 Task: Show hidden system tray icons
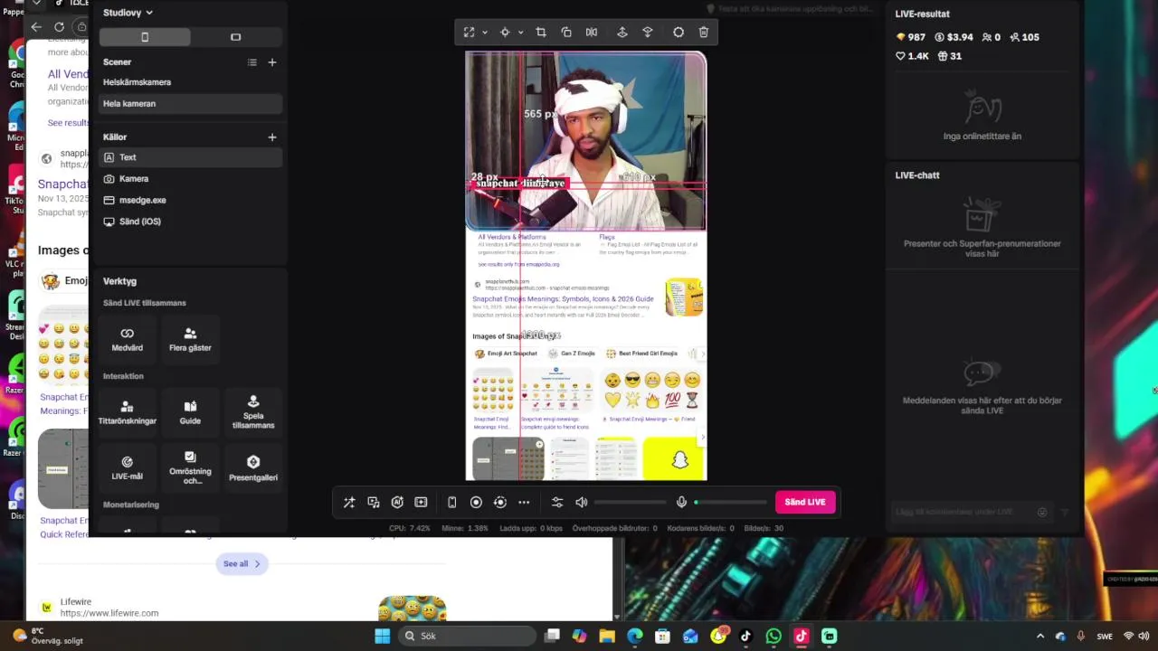point(1040,637)
